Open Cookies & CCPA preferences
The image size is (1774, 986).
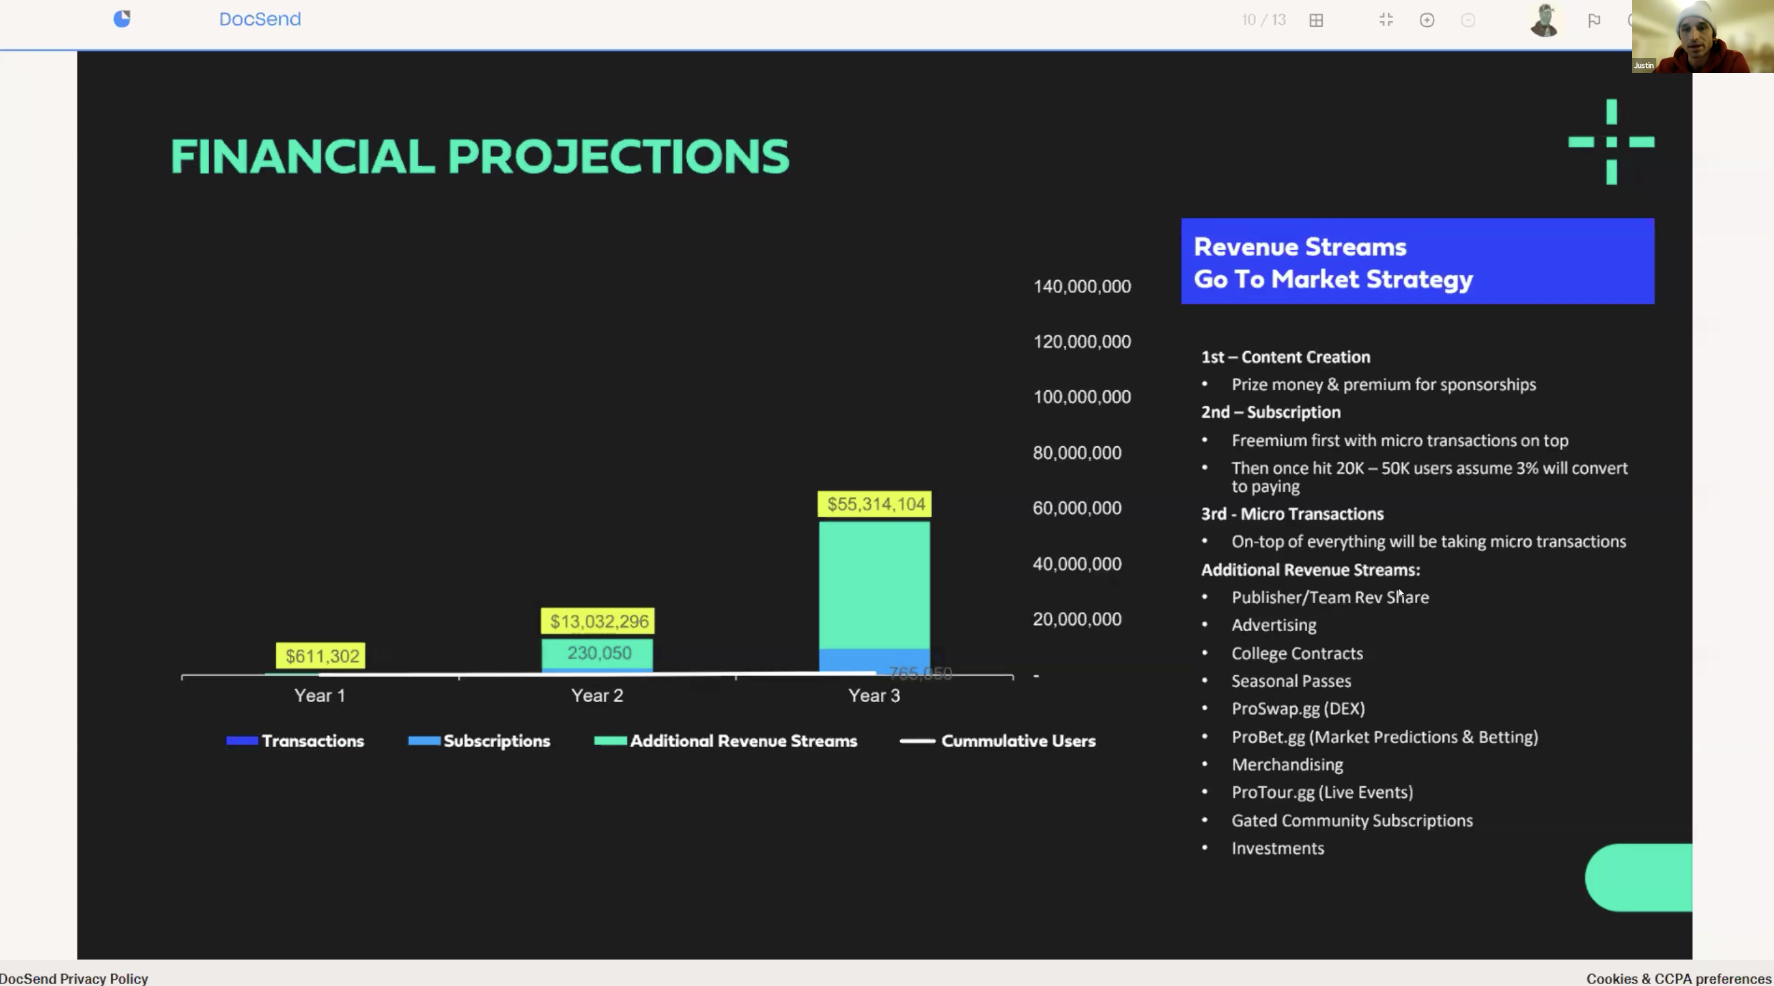point(1678,979)
